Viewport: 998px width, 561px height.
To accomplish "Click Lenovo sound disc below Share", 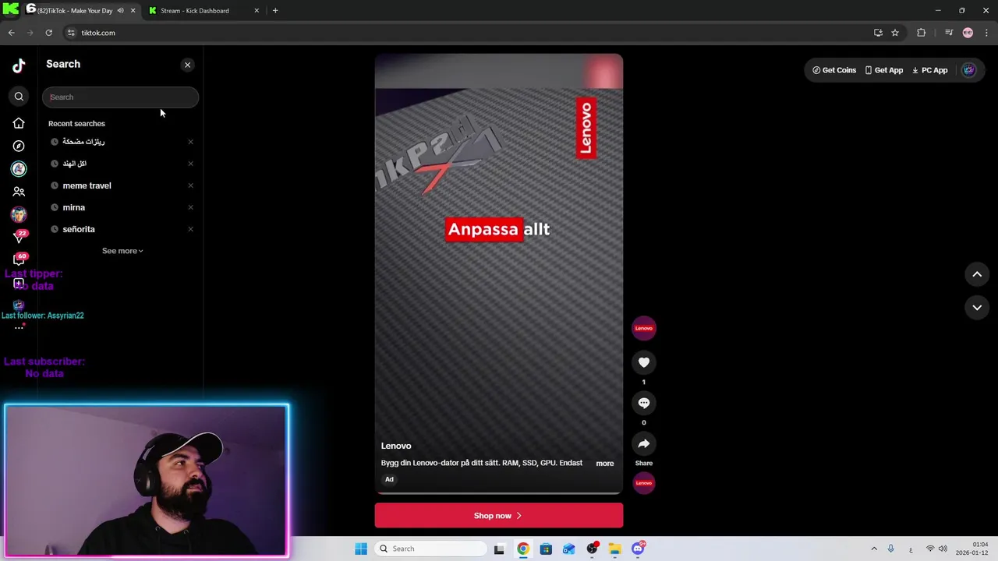I will pyautogui.click(x=643, y=483).
